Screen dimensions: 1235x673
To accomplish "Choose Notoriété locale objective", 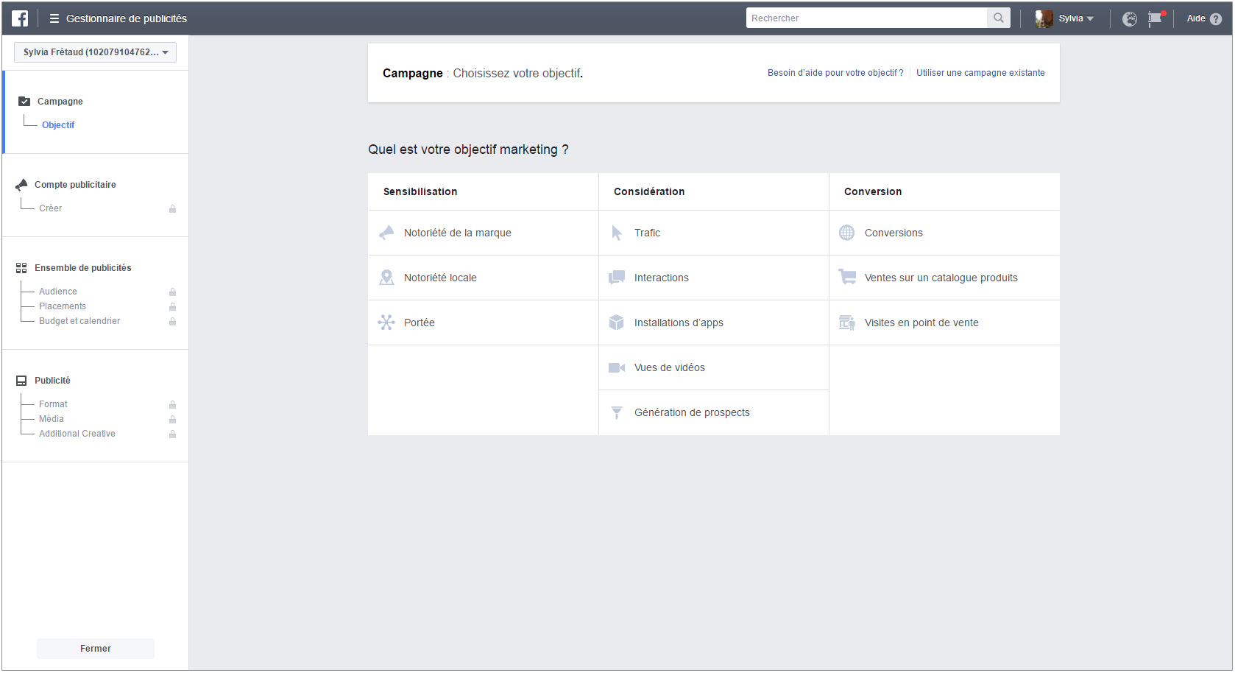I will (x=483, y=278).
